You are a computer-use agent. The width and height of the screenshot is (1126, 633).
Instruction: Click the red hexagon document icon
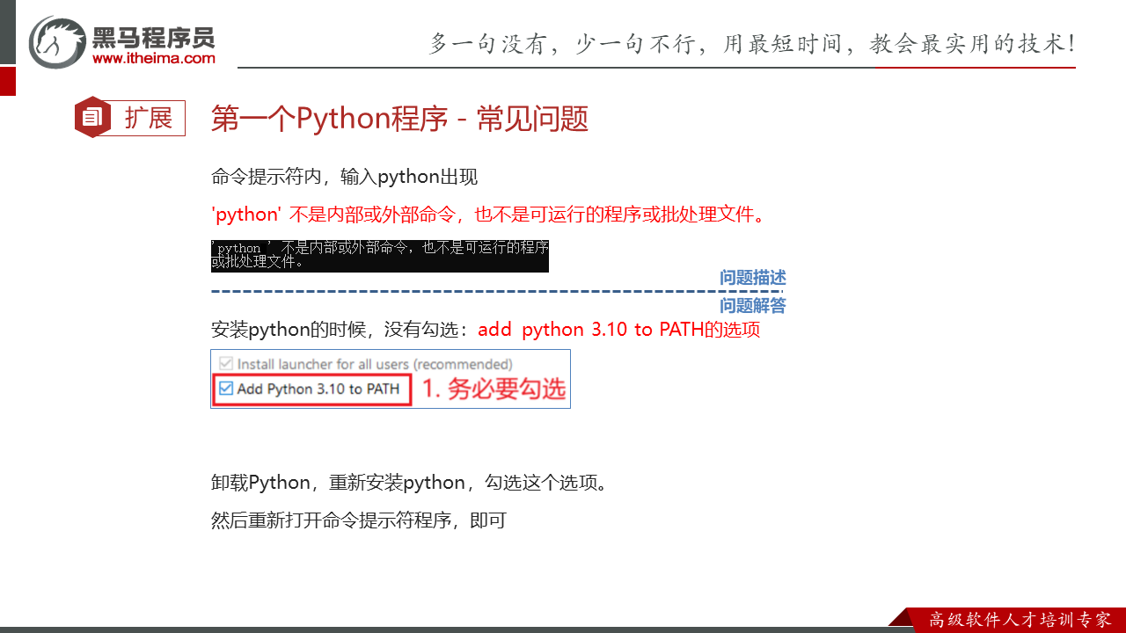click(91, 118)
